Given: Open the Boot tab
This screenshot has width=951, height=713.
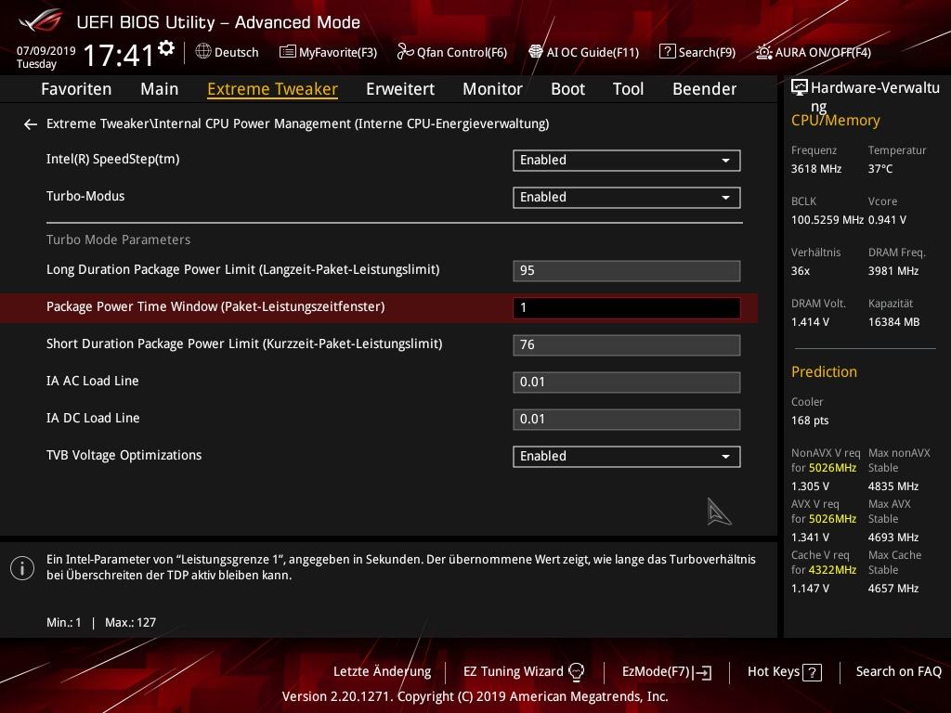Looking at the screenshot, I should click(x=567, y=89).
